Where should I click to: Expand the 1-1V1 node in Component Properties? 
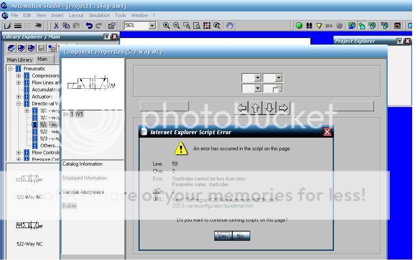click(x=65, y=114)
